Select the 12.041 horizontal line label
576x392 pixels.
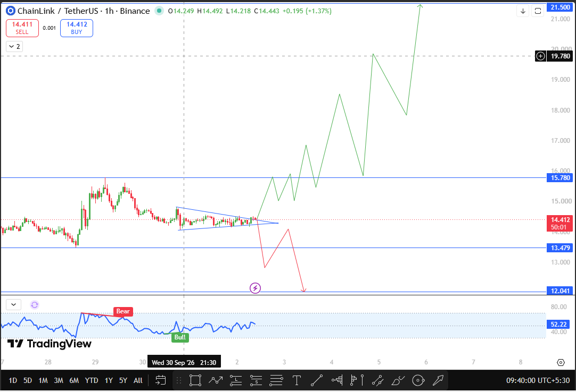click(560, 291)
